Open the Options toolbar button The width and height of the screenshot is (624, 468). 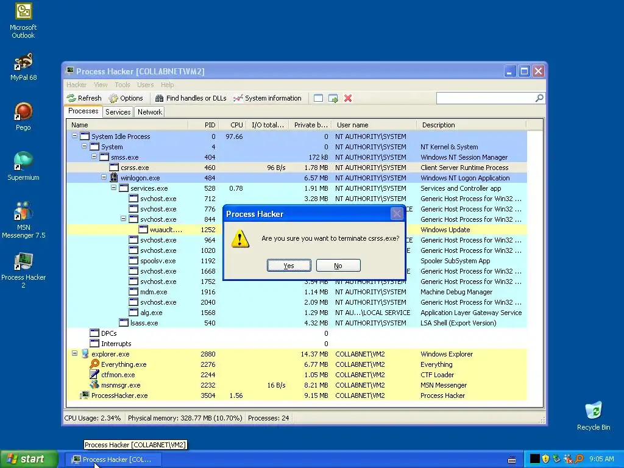click(x=126, y=98)
